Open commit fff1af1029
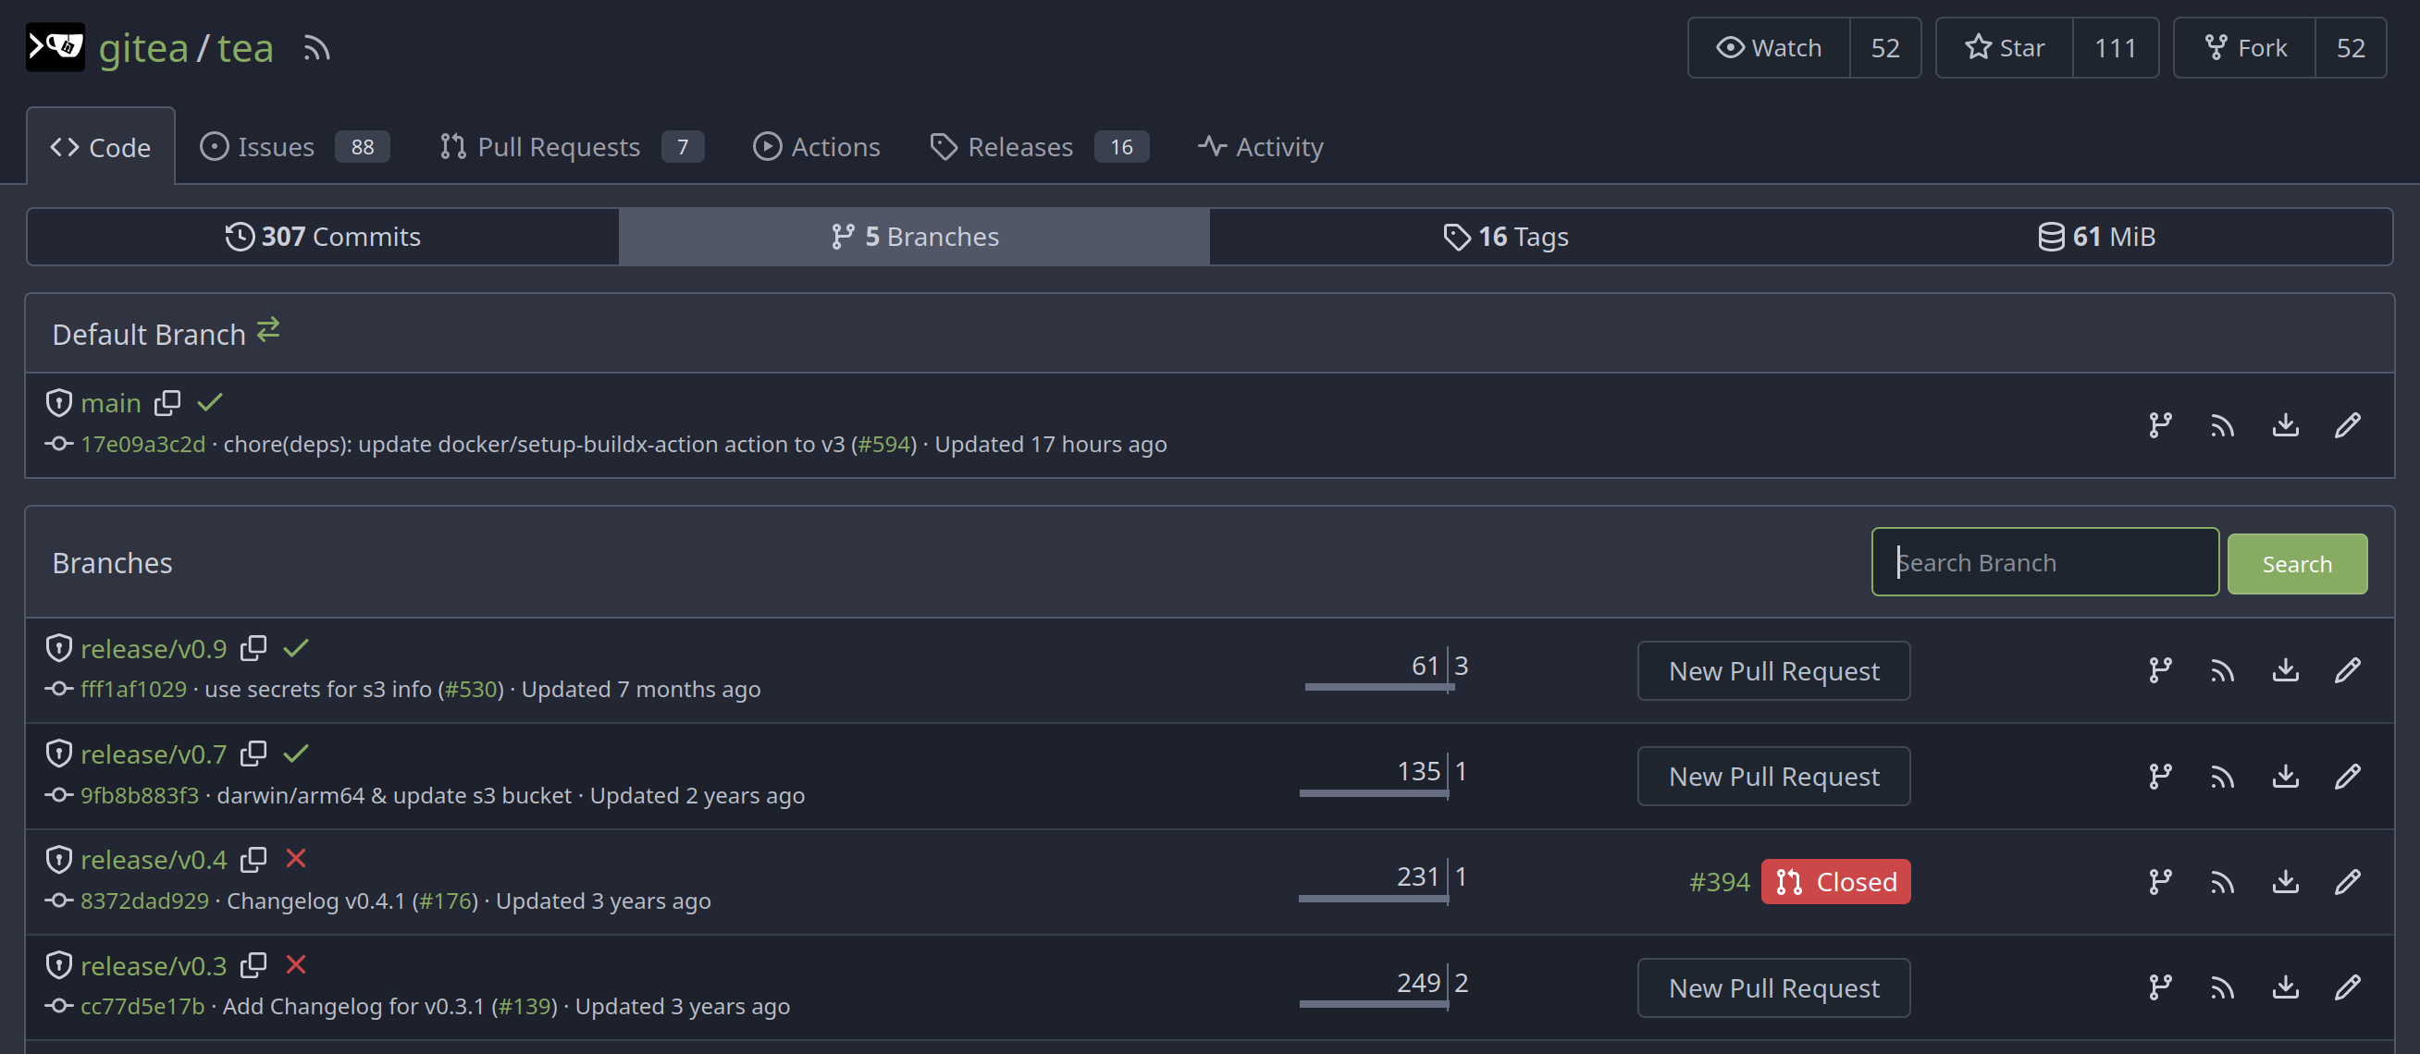Viewport: 2420px width, 1054px height. (133, 689)
